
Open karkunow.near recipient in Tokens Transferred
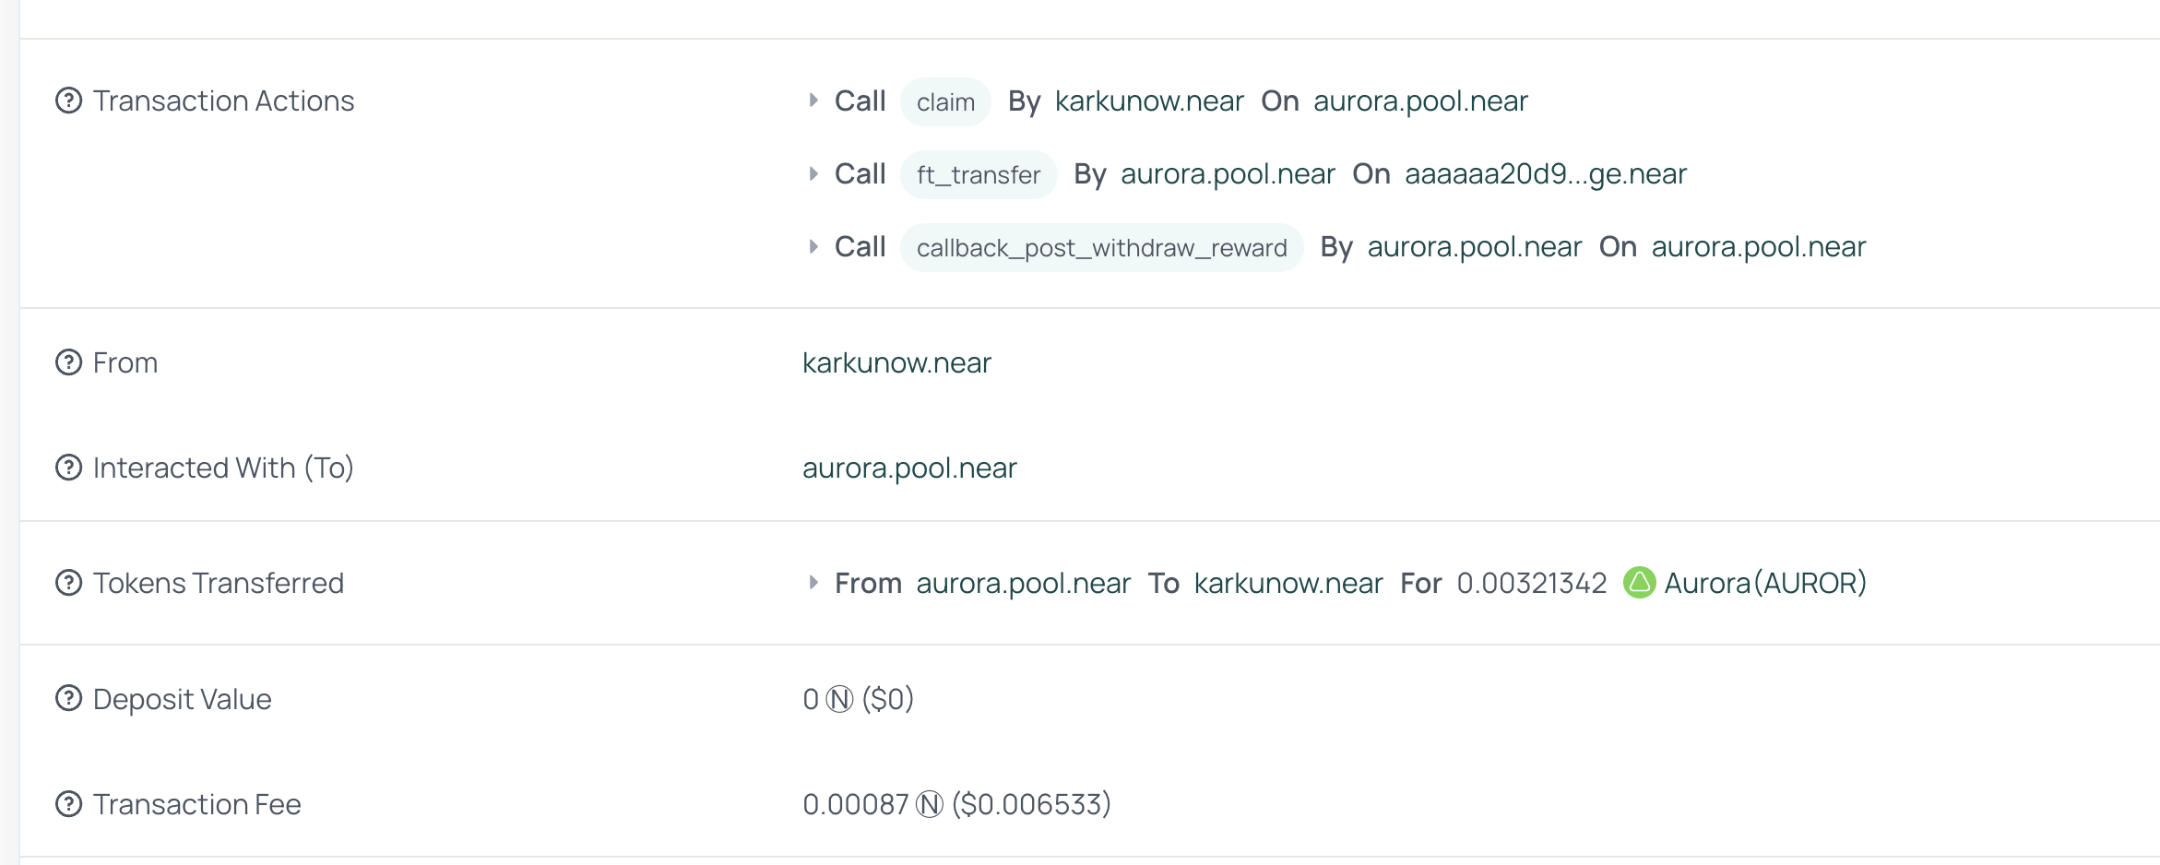coord(1288,583)
